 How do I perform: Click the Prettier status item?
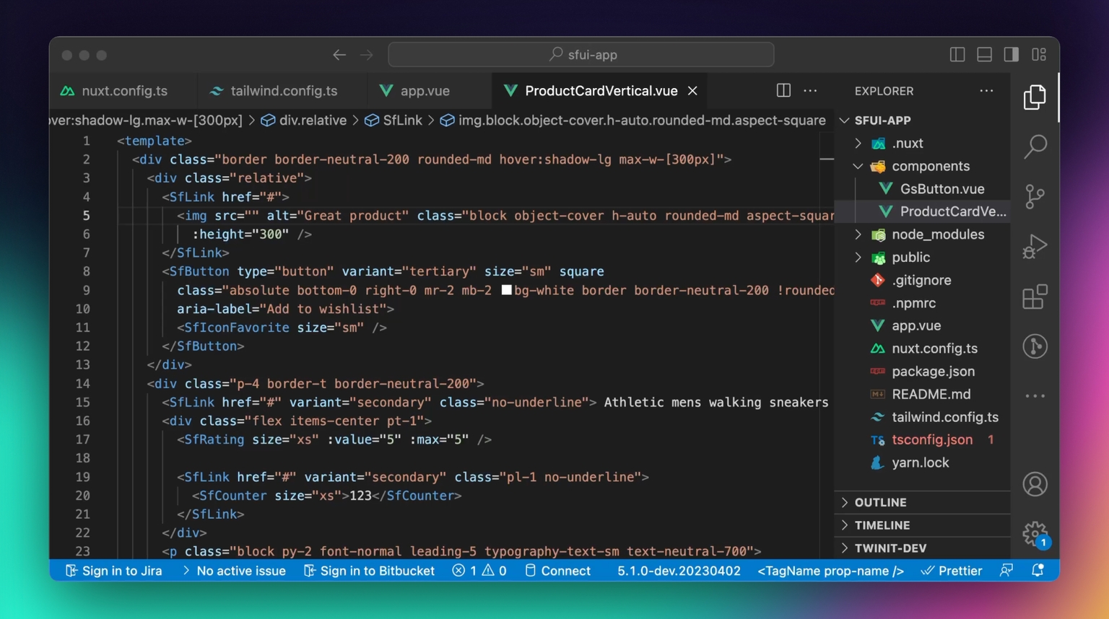952,571
